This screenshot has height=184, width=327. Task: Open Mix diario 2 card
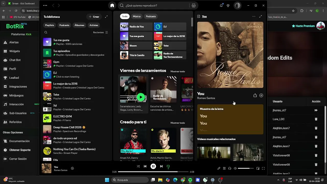pyautogui.click(x=163, y=144)
